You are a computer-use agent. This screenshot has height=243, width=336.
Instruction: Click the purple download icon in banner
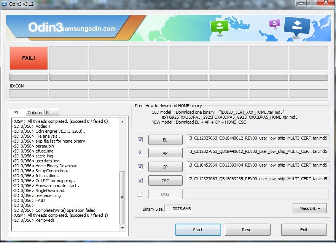[x=274, y=23]
